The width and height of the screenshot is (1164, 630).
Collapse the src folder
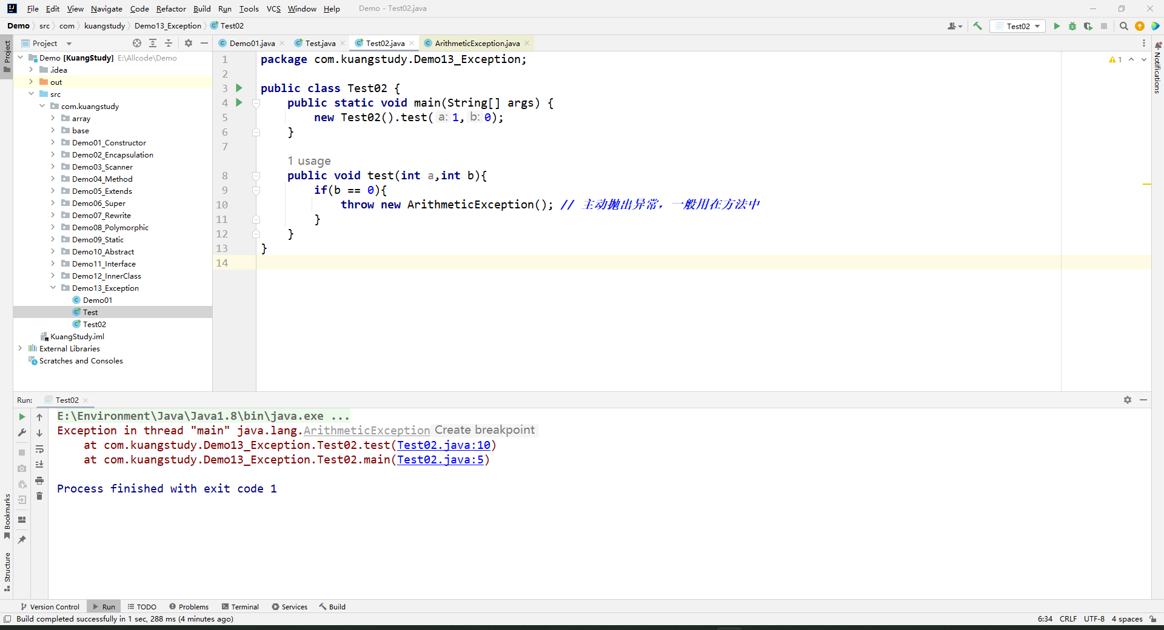tap(31, 94)
